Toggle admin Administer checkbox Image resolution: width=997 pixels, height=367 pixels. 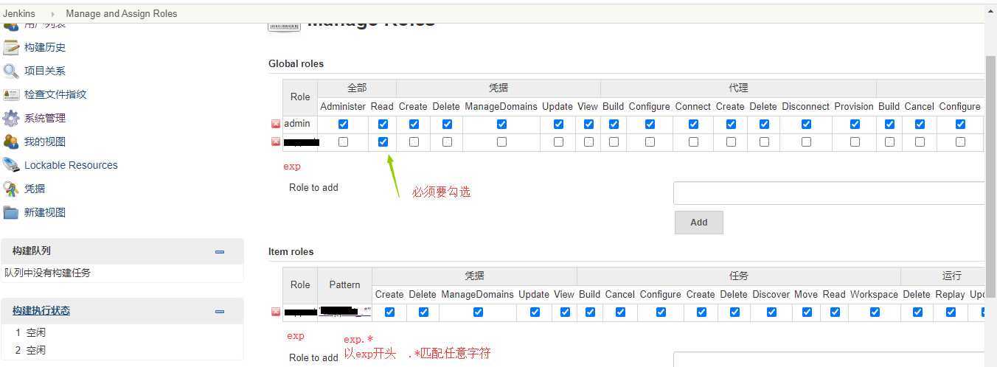coord(344,125)
